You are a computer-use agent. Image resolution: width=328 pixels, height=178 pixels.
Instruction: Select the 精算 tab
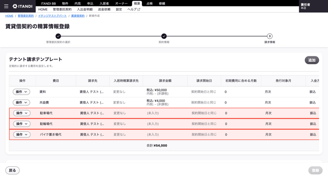pos(137,3)
